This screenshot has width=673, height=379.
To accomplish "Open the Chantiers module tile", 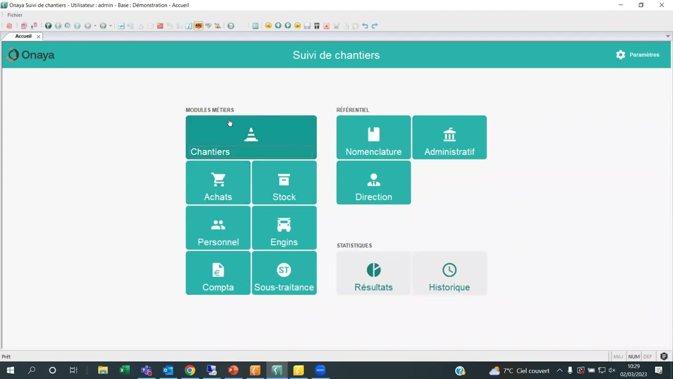I will [251, 137].
